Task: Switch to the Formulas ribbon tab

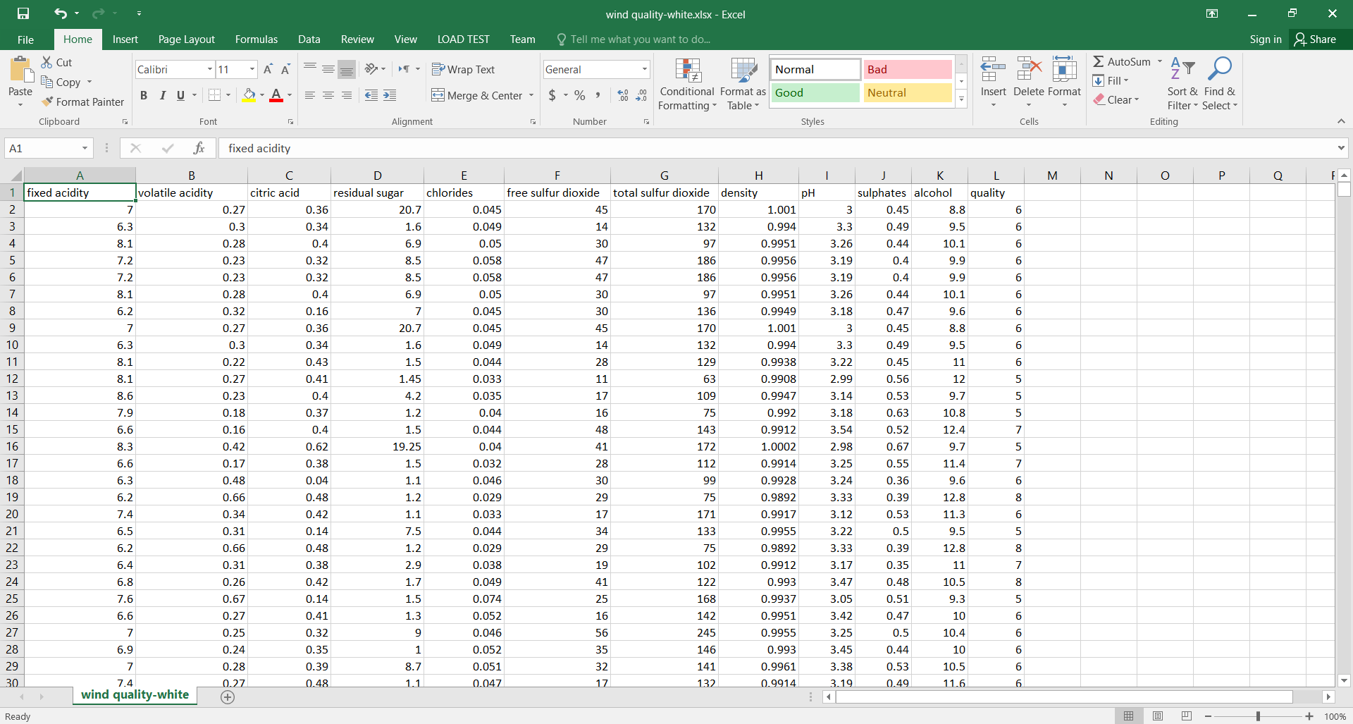Action: (256, 39)
